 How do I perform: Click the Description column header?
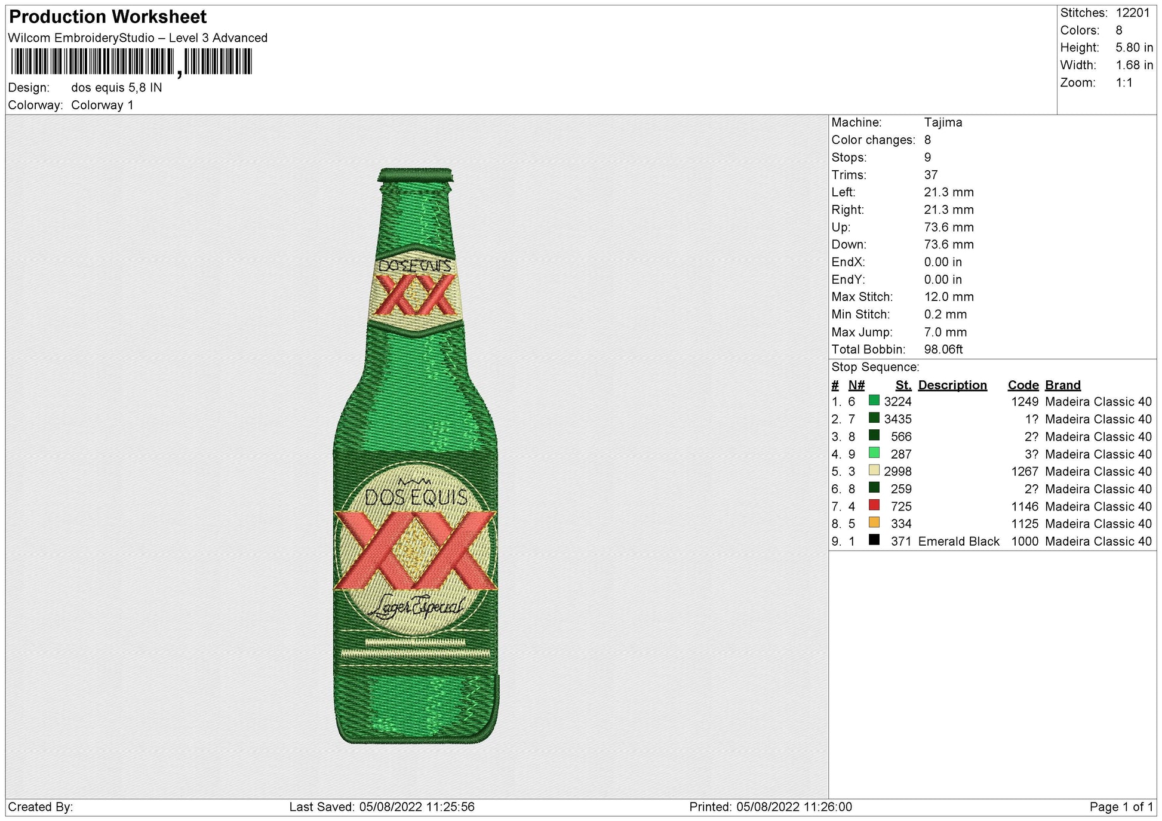(952, 385)
